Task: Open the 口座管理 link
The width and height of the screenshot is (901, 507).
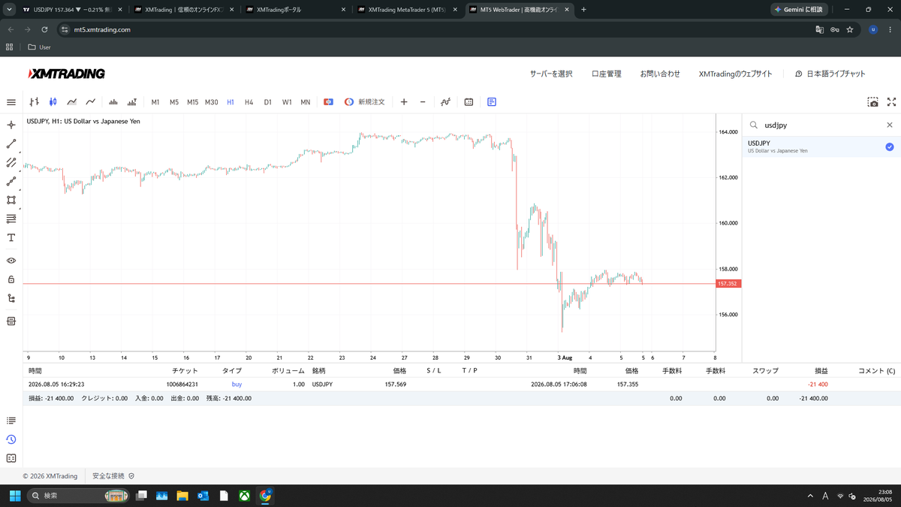Action: 607,74
